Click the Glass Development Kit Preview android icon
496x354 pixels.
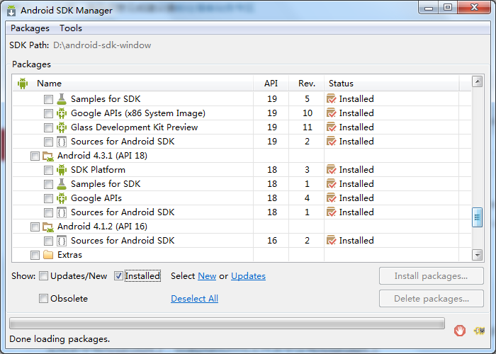tap(62, 127)
